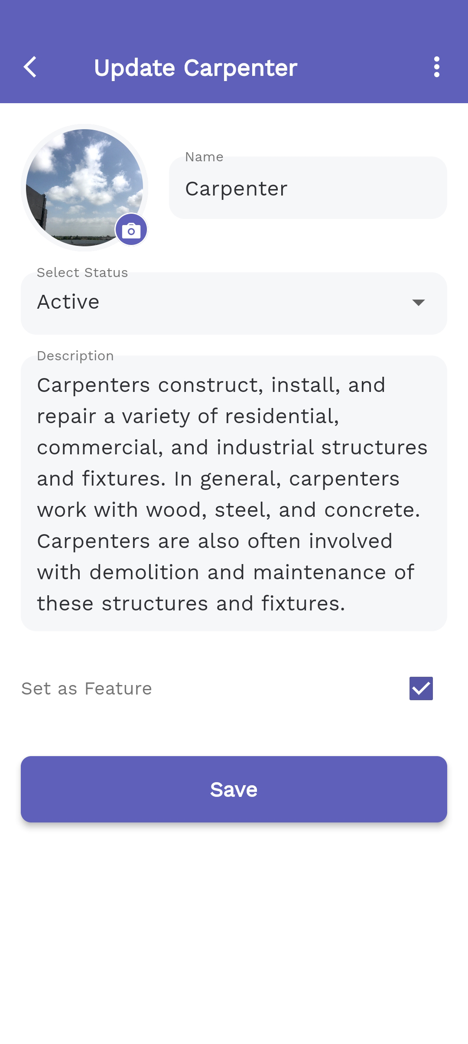Viewport: 468px width, 1044px height.
Task: Uncheck the Set as Feature checkbox
Action: coord(421,688)
